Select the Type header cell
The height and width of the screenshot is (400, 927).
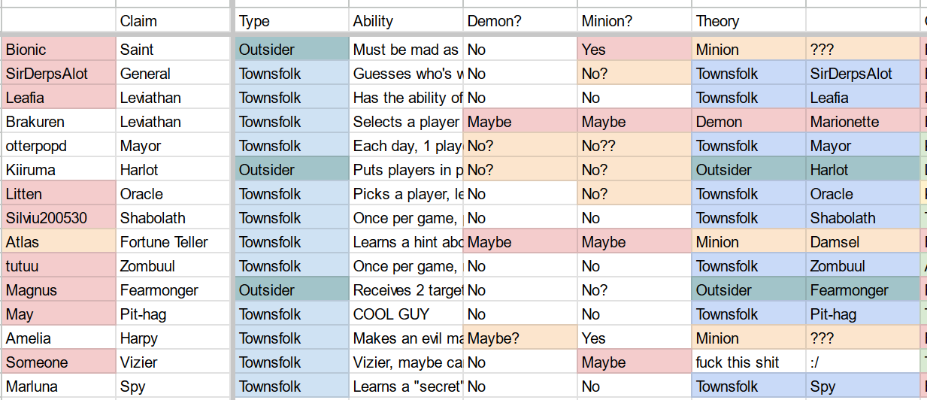[292, 21]
